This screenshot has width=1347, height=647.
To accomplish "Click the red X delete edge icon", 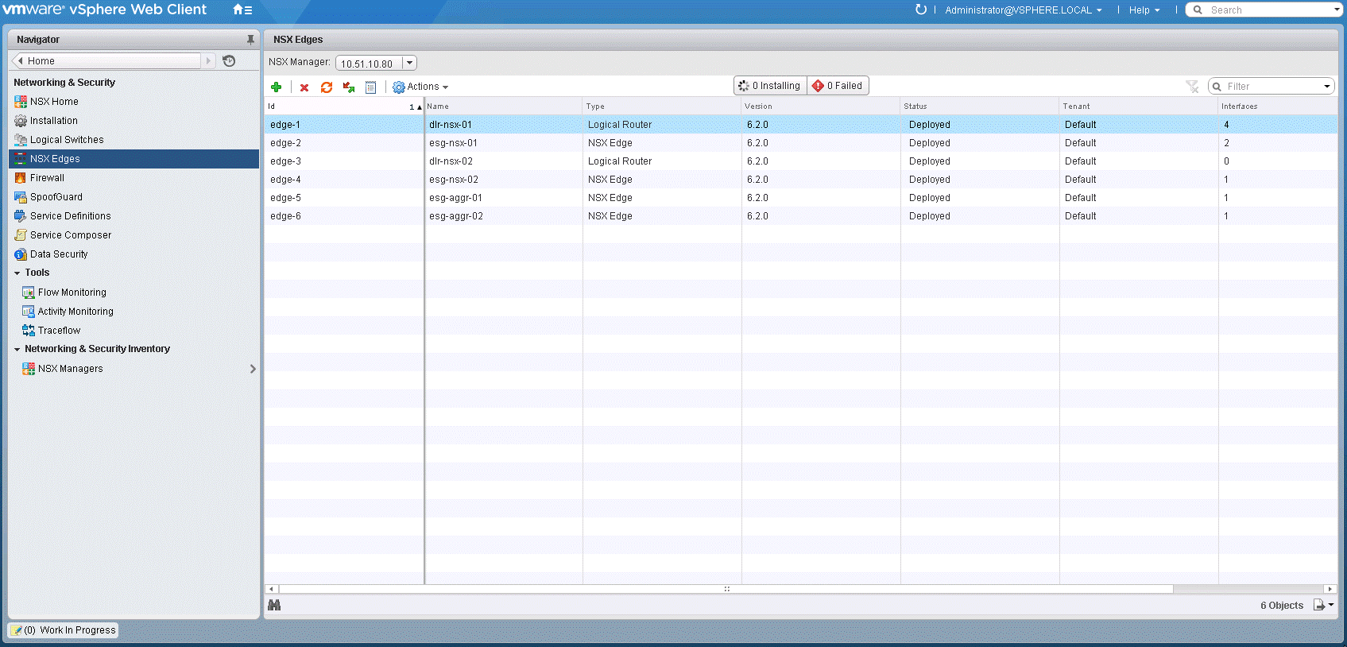I will coord(304,87).
